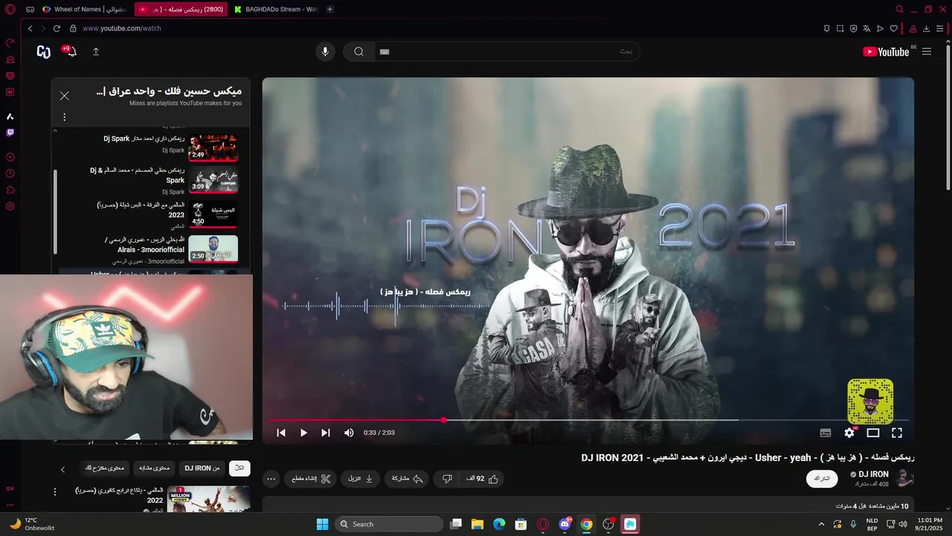The width and height of the screenshot is (952, 536).
Task: Open playlist panel three-dot options
Action: [x=65, y=117]
